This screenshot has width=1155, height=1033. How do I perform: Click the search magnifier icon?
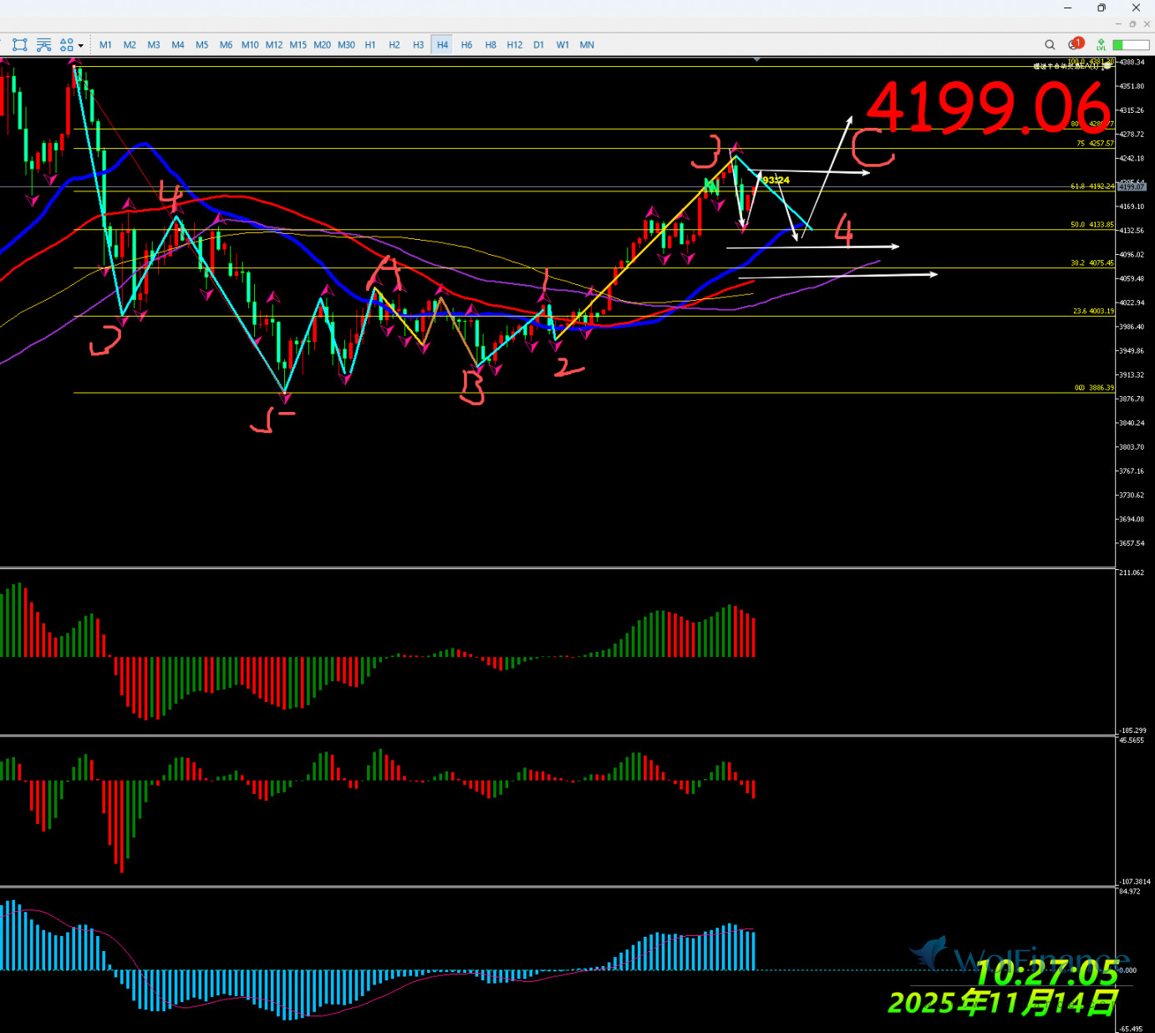click(x=1050, y=45)
